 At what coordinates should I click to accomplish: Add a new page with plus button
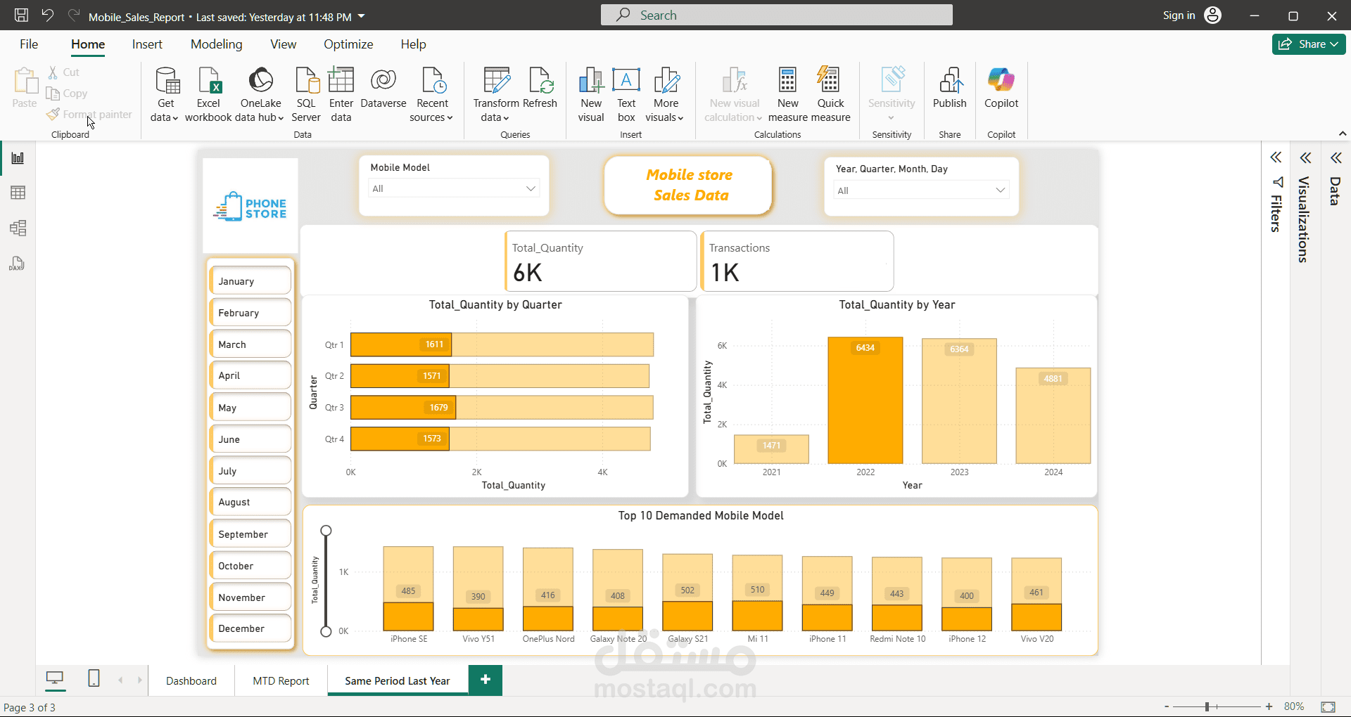[486, 680]
